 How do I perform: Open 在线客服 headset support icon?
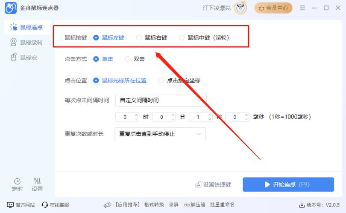coord(45,205)
